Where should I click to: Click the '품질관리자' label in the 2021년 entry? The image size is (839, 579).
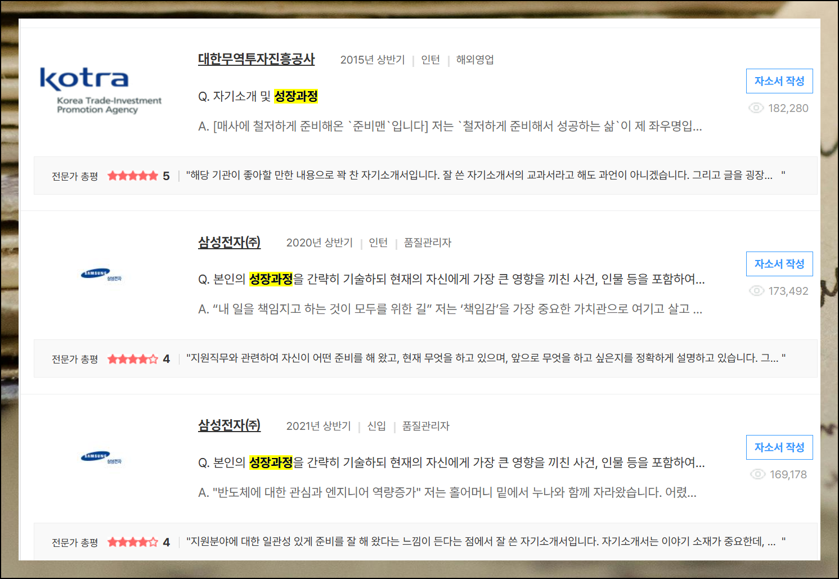(426, 426)
